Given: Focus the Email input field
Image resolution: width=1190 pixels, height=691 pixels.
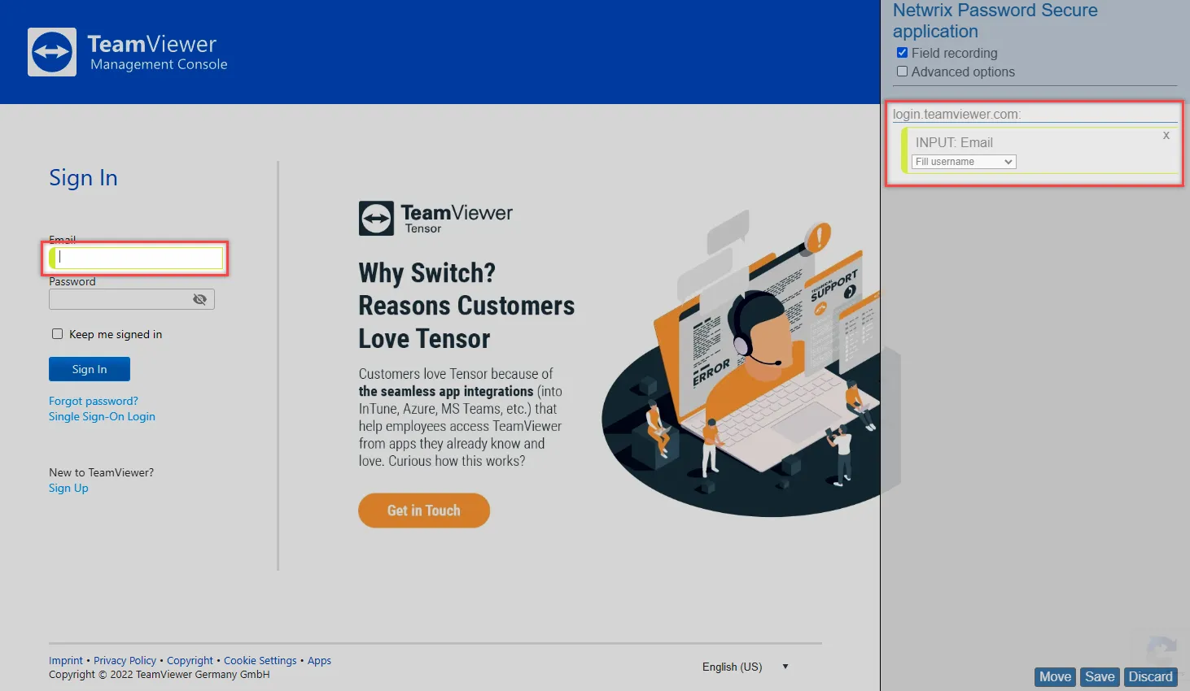Looking at the screenshot, I should click(x=136, y=258).
